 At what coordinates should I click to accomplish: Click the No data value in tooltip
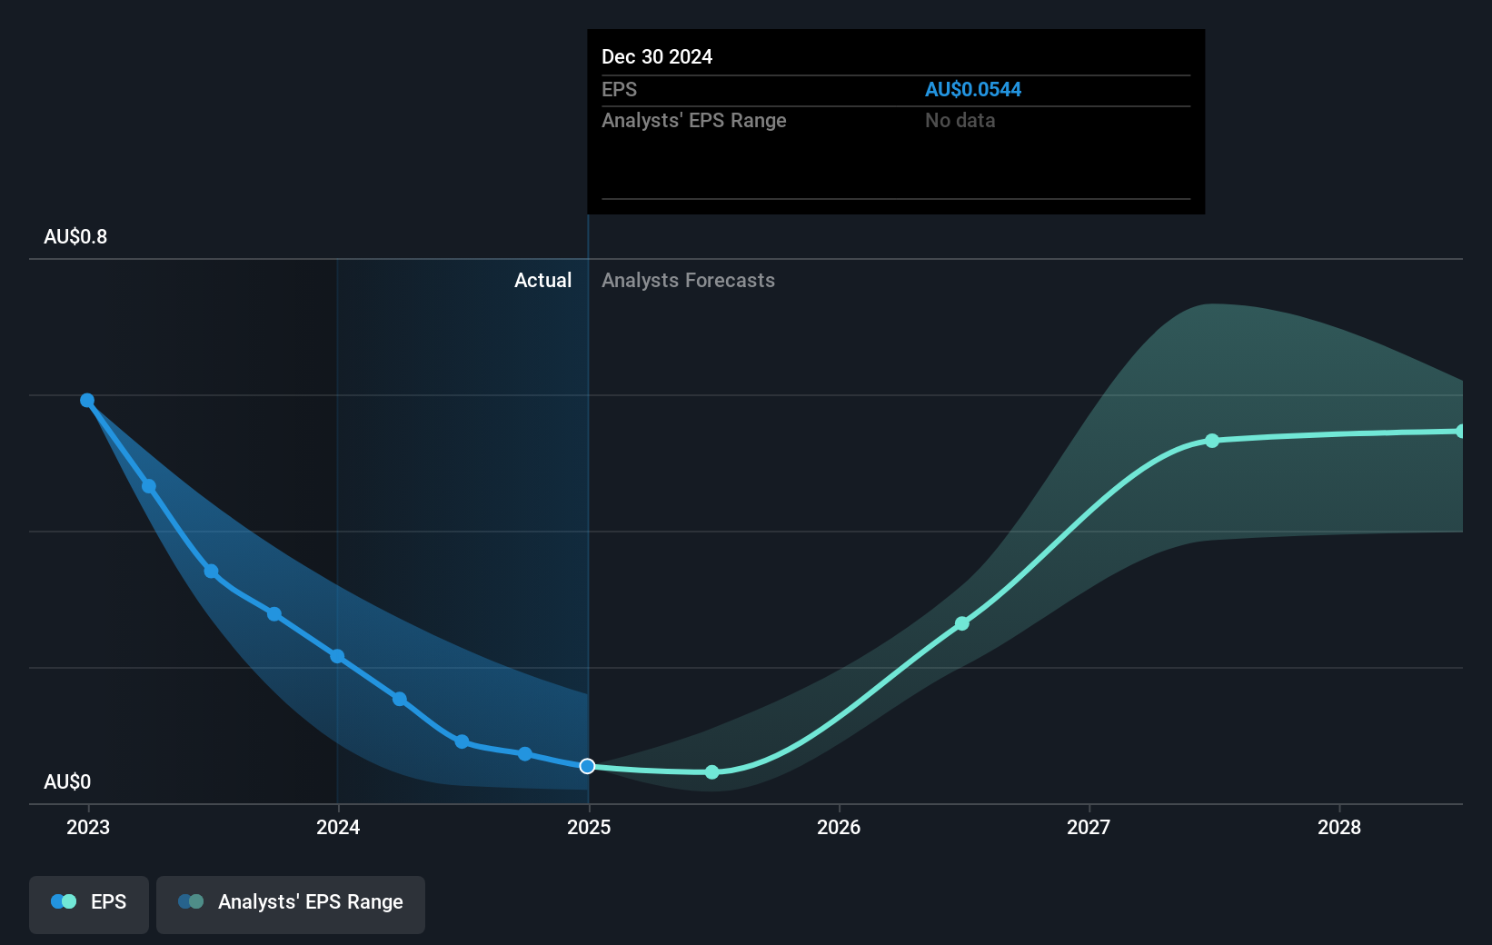(x=960, y=121)
